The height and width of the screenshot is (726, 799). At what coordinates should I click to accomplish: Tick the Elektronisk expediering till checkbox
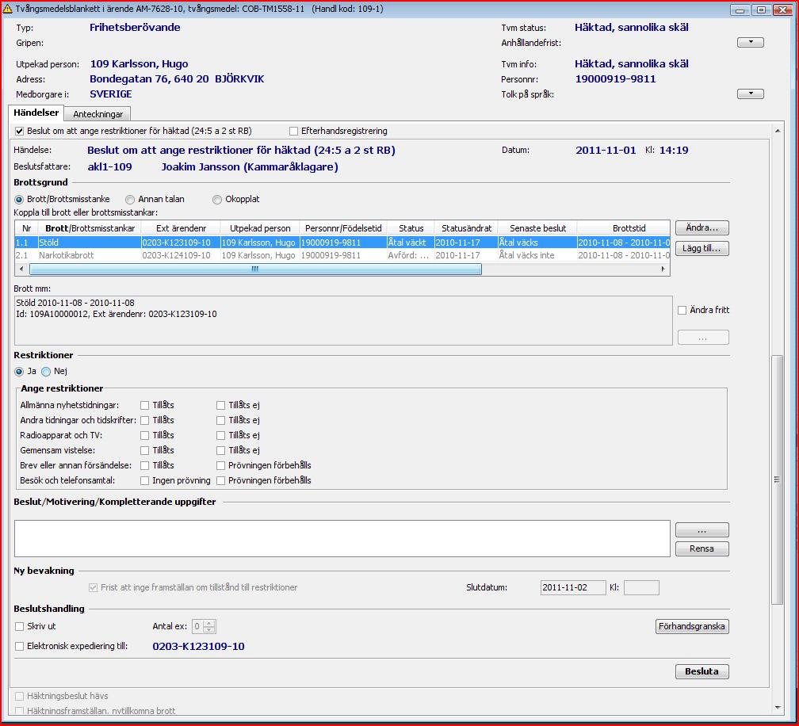19,647
